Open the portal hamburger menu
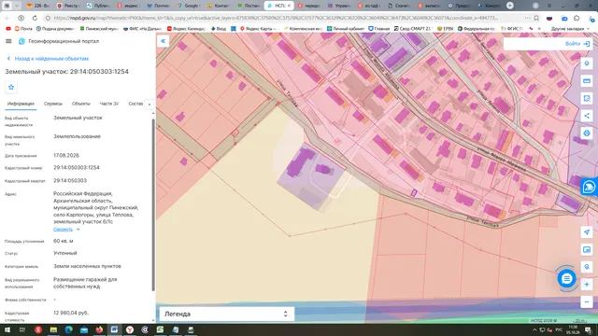598x336 pixels. pos(8,41)
